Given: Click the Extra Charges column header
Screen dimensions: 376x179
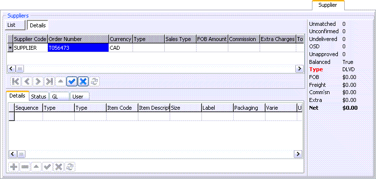Looking at the screenshot, I should (278, 39).
